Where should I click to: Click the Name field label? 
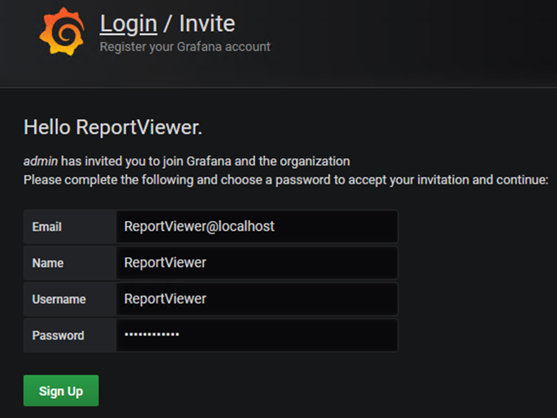pos(48,263)
